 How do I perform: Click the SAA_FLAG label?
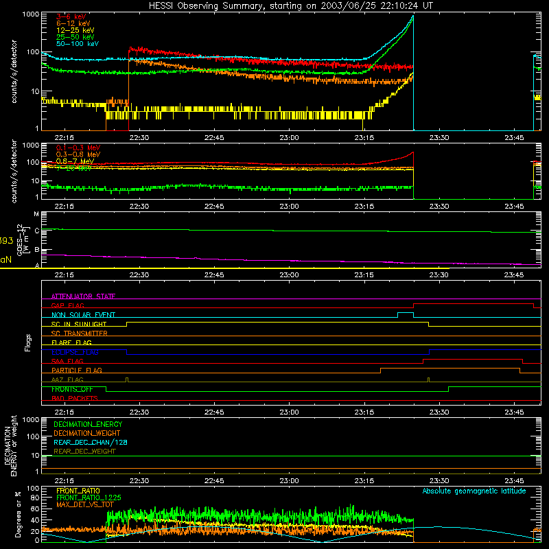pyautogui.click(x=67, y=361)
